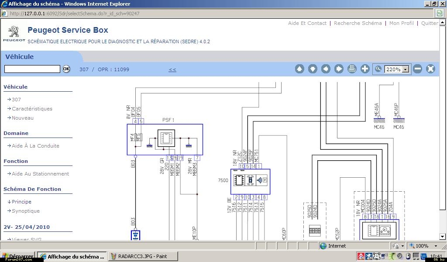This screenshot has width=447, height=262.
Task: Open the Aide Et Contact link
Action: click(307, 23)
